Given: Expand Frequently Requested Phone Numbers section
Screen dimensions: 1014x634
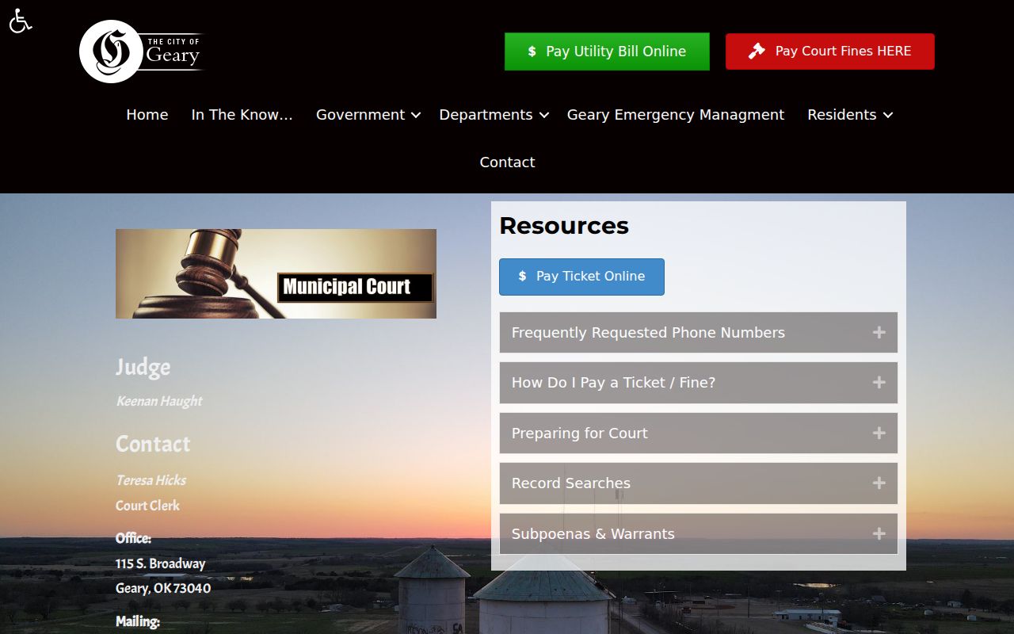Looking at the screenshot, I should 699,333.
